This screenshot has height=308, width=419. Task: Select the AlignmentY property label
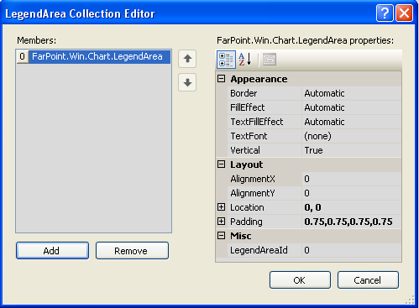[x=253, y=193]
